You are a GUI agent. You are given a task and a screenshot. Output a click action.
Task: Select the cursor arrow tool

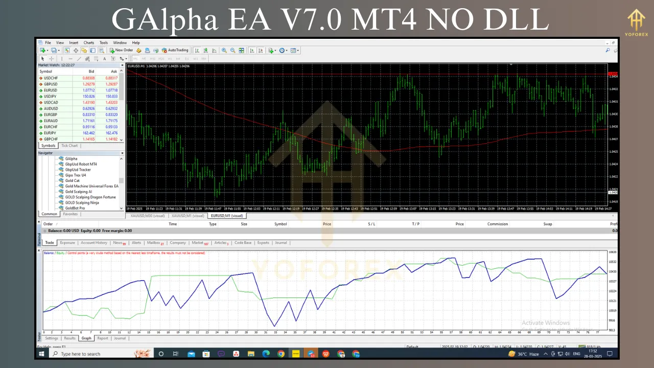[x=43, y=59]
